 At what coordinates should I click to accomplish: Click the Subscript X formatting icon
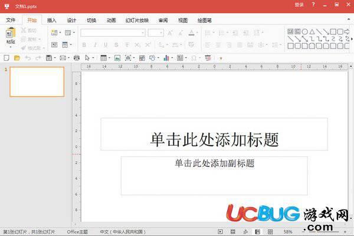137,45
